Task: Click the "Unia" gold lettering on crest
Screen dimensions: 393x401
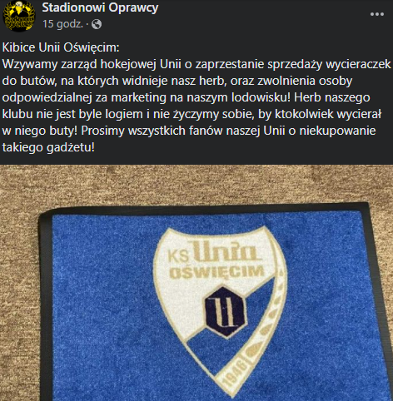Action: pyautogui.click(x=226, y=252)
